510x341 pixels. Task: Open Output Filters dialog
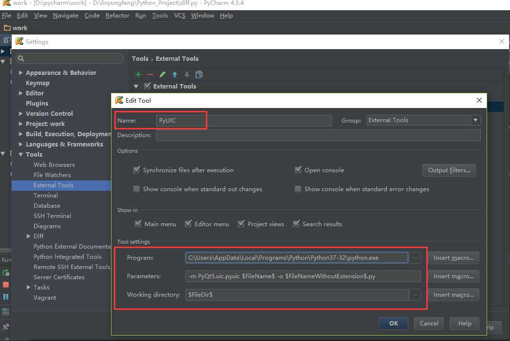pos(449,170)
